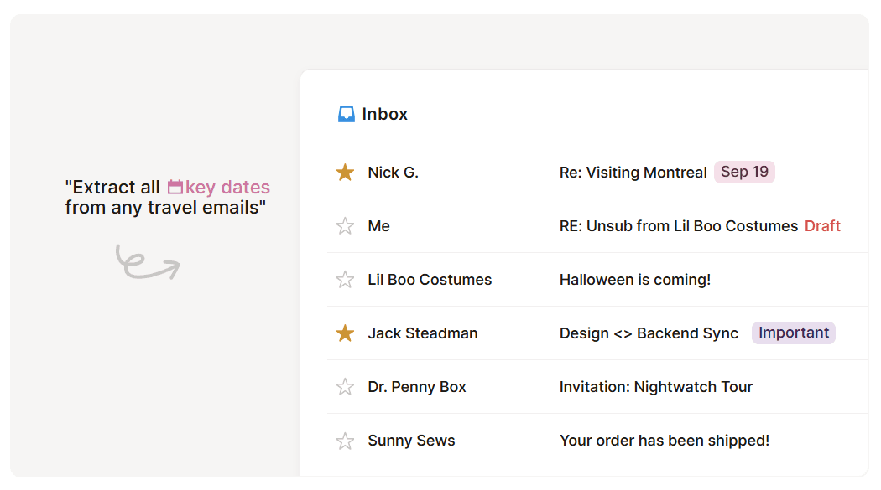
Task: Star the Sunny Sews email
Action: click(345, 440)
